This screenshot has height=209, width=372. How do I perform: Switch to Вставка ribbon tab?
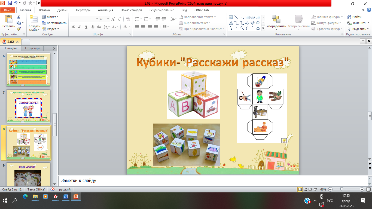(x=44, y=10)
